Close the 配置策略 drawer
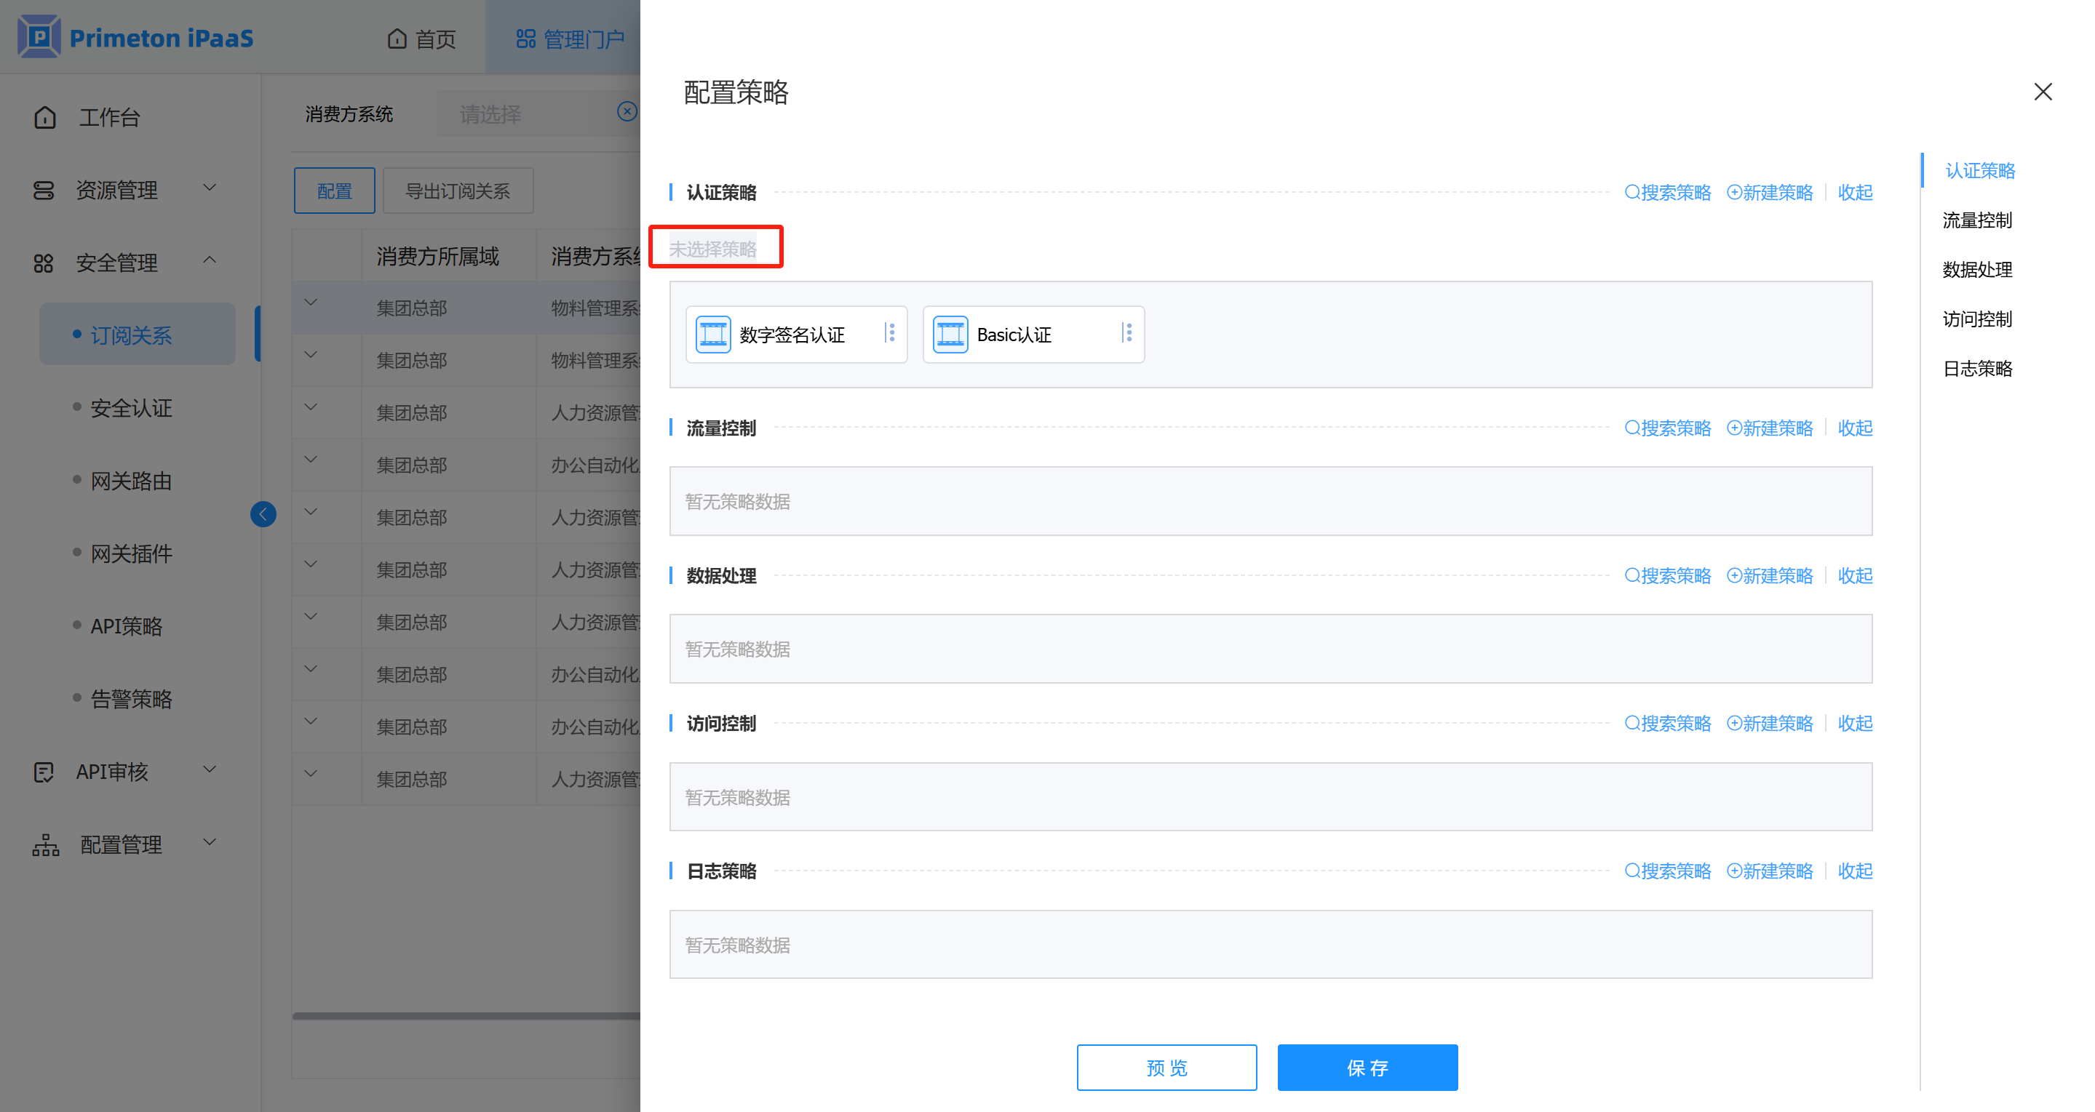The width and height of the screenshot is (2095, 1112). click(2042, 92)
